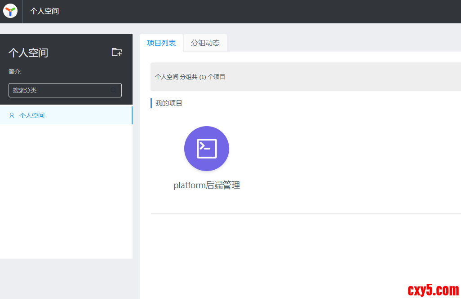Click the 我的项目 section heading
461x299 pixels.
point(169,103)
